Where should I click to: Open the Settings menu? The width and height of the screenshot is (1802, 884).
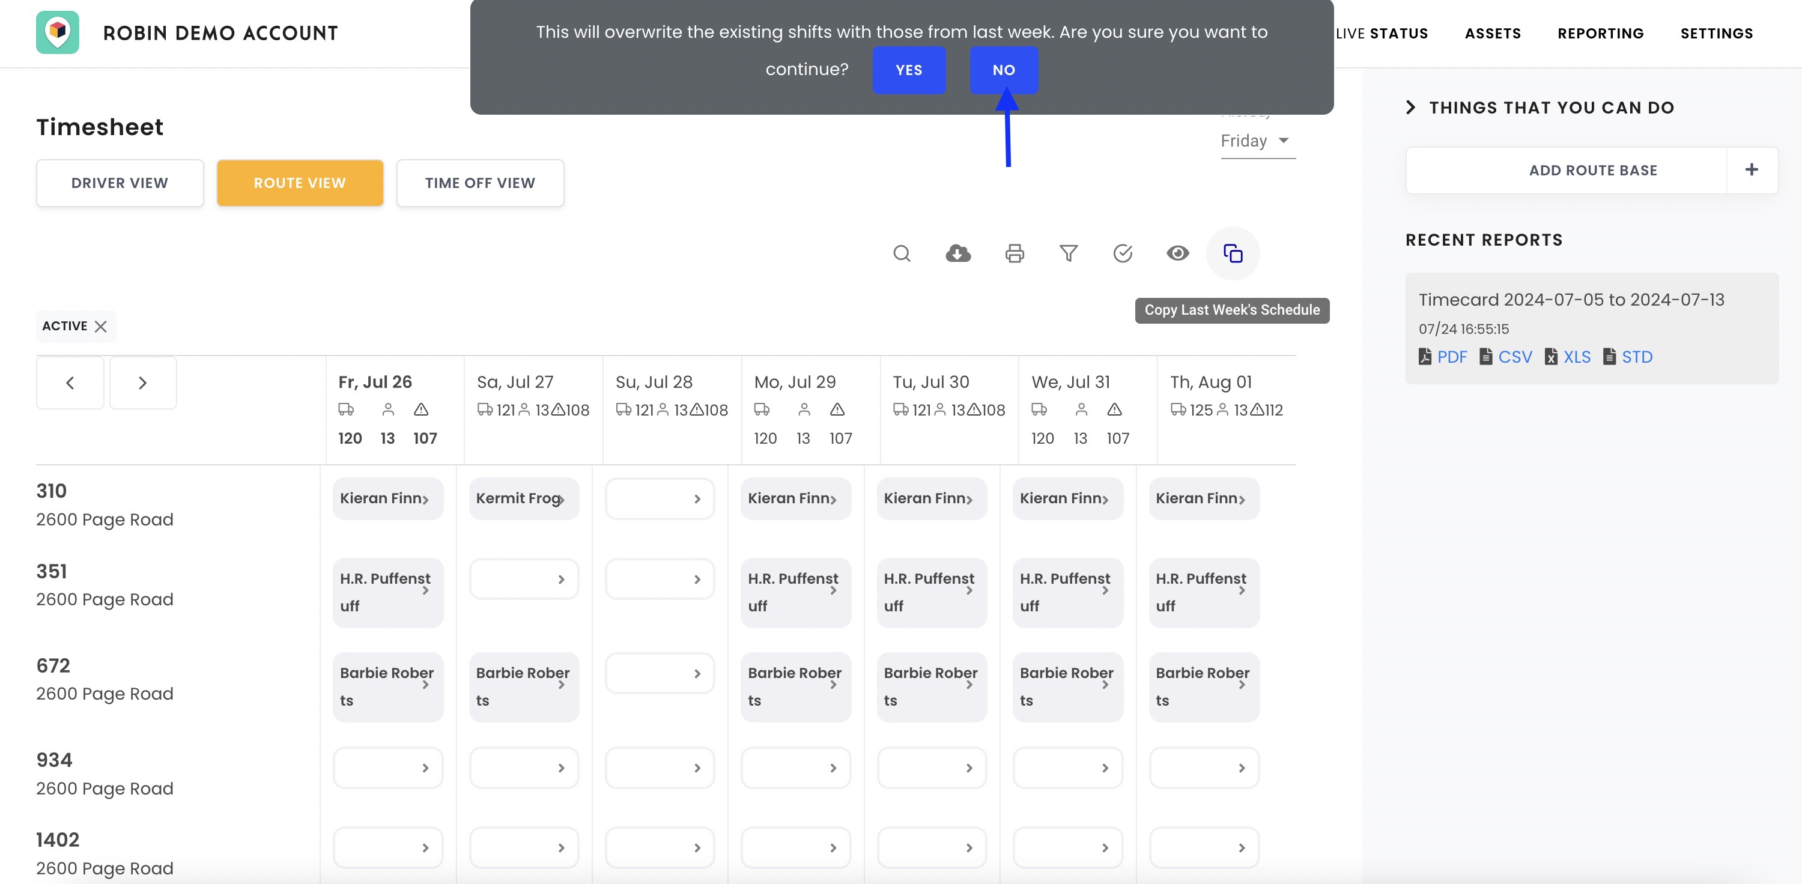click(1717, 34)
